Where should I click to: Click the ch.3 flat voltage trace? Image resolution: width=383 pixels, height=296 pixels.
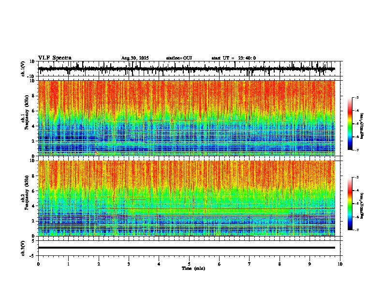186,248
